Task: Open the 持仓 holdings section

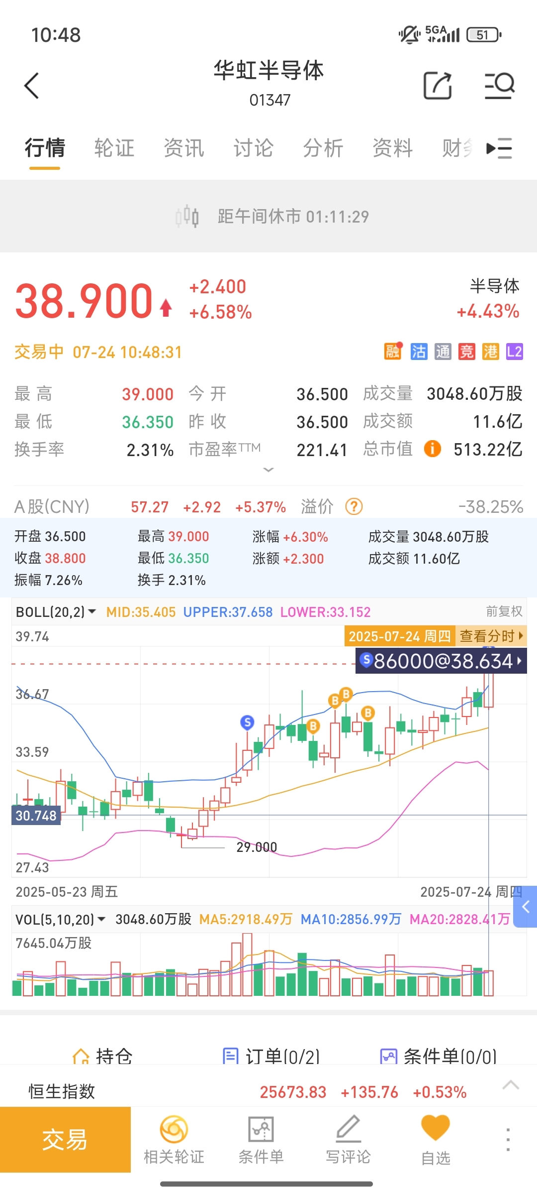Action: (x=102, y=1057)
